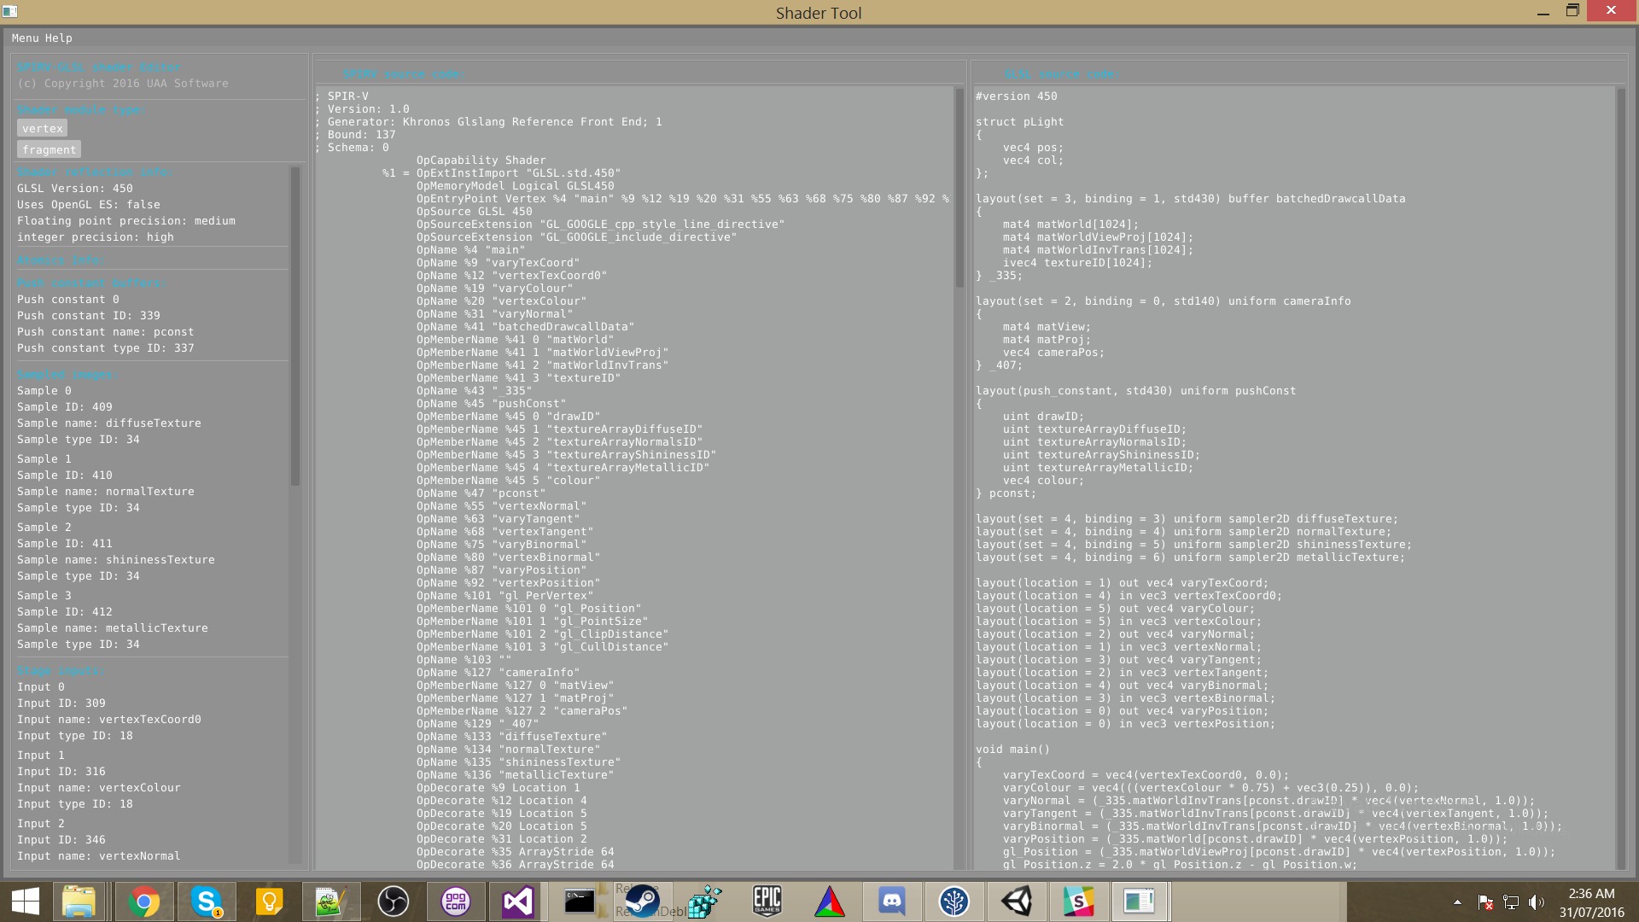Click the SPIRV source code scrollbar
Viewport: 1639px width, 922px height.
(x=959, y=188)
